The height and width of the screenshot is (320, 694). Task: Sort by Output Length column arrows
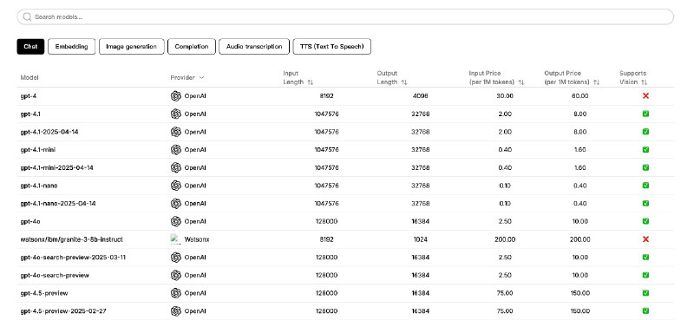(x=404, y=82)
